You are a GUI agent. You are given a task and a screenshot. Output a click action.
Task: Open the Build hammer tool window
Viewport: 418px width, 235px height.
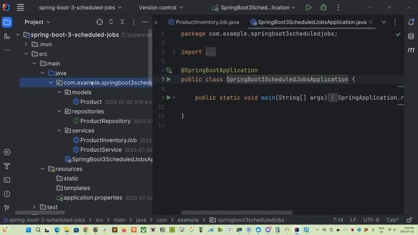coord(7,166)
